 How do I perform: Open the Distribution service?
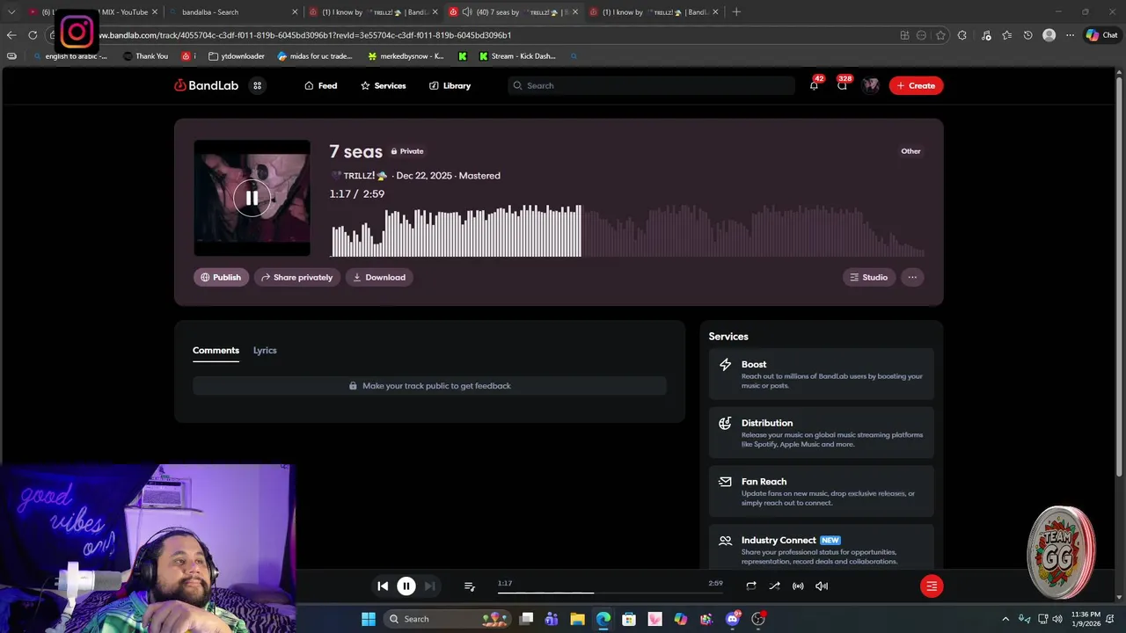[822, 433]
